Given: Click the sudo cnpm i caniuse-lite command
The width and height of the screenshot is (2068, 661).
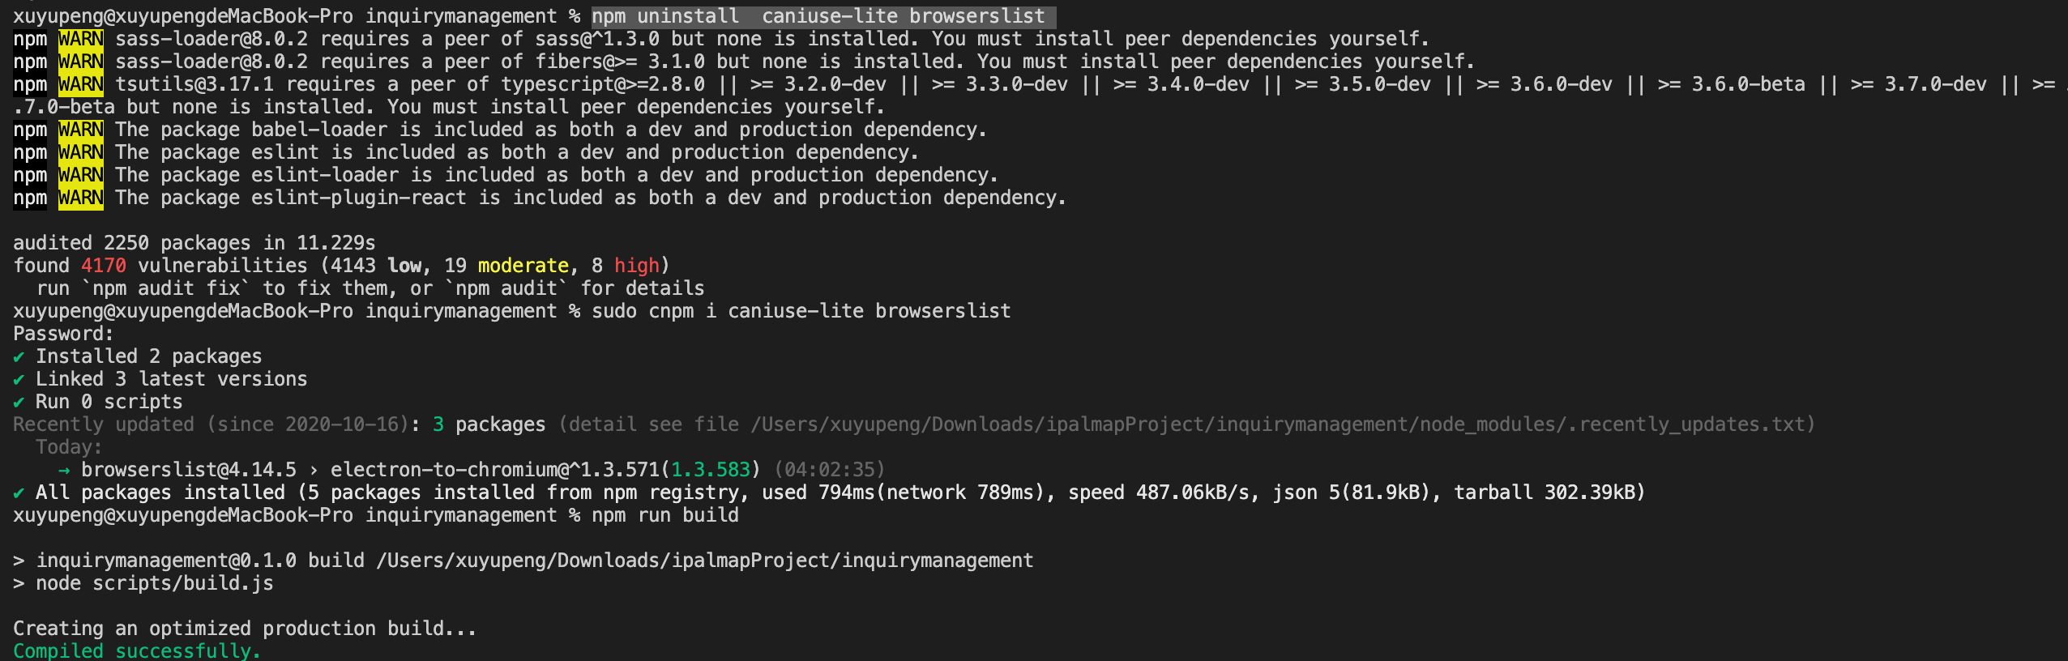Looking at the screenshot, I should [x=801, y=311].
